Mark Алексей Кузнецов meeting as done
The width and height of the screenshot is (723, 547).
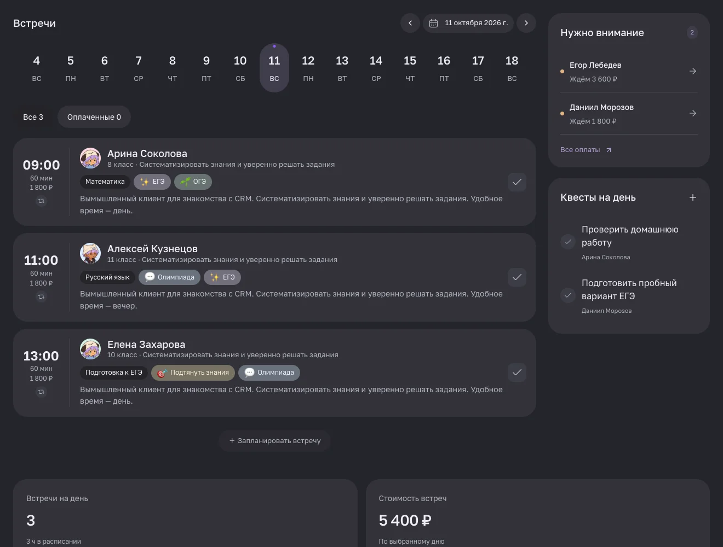(x=517, y=277)
